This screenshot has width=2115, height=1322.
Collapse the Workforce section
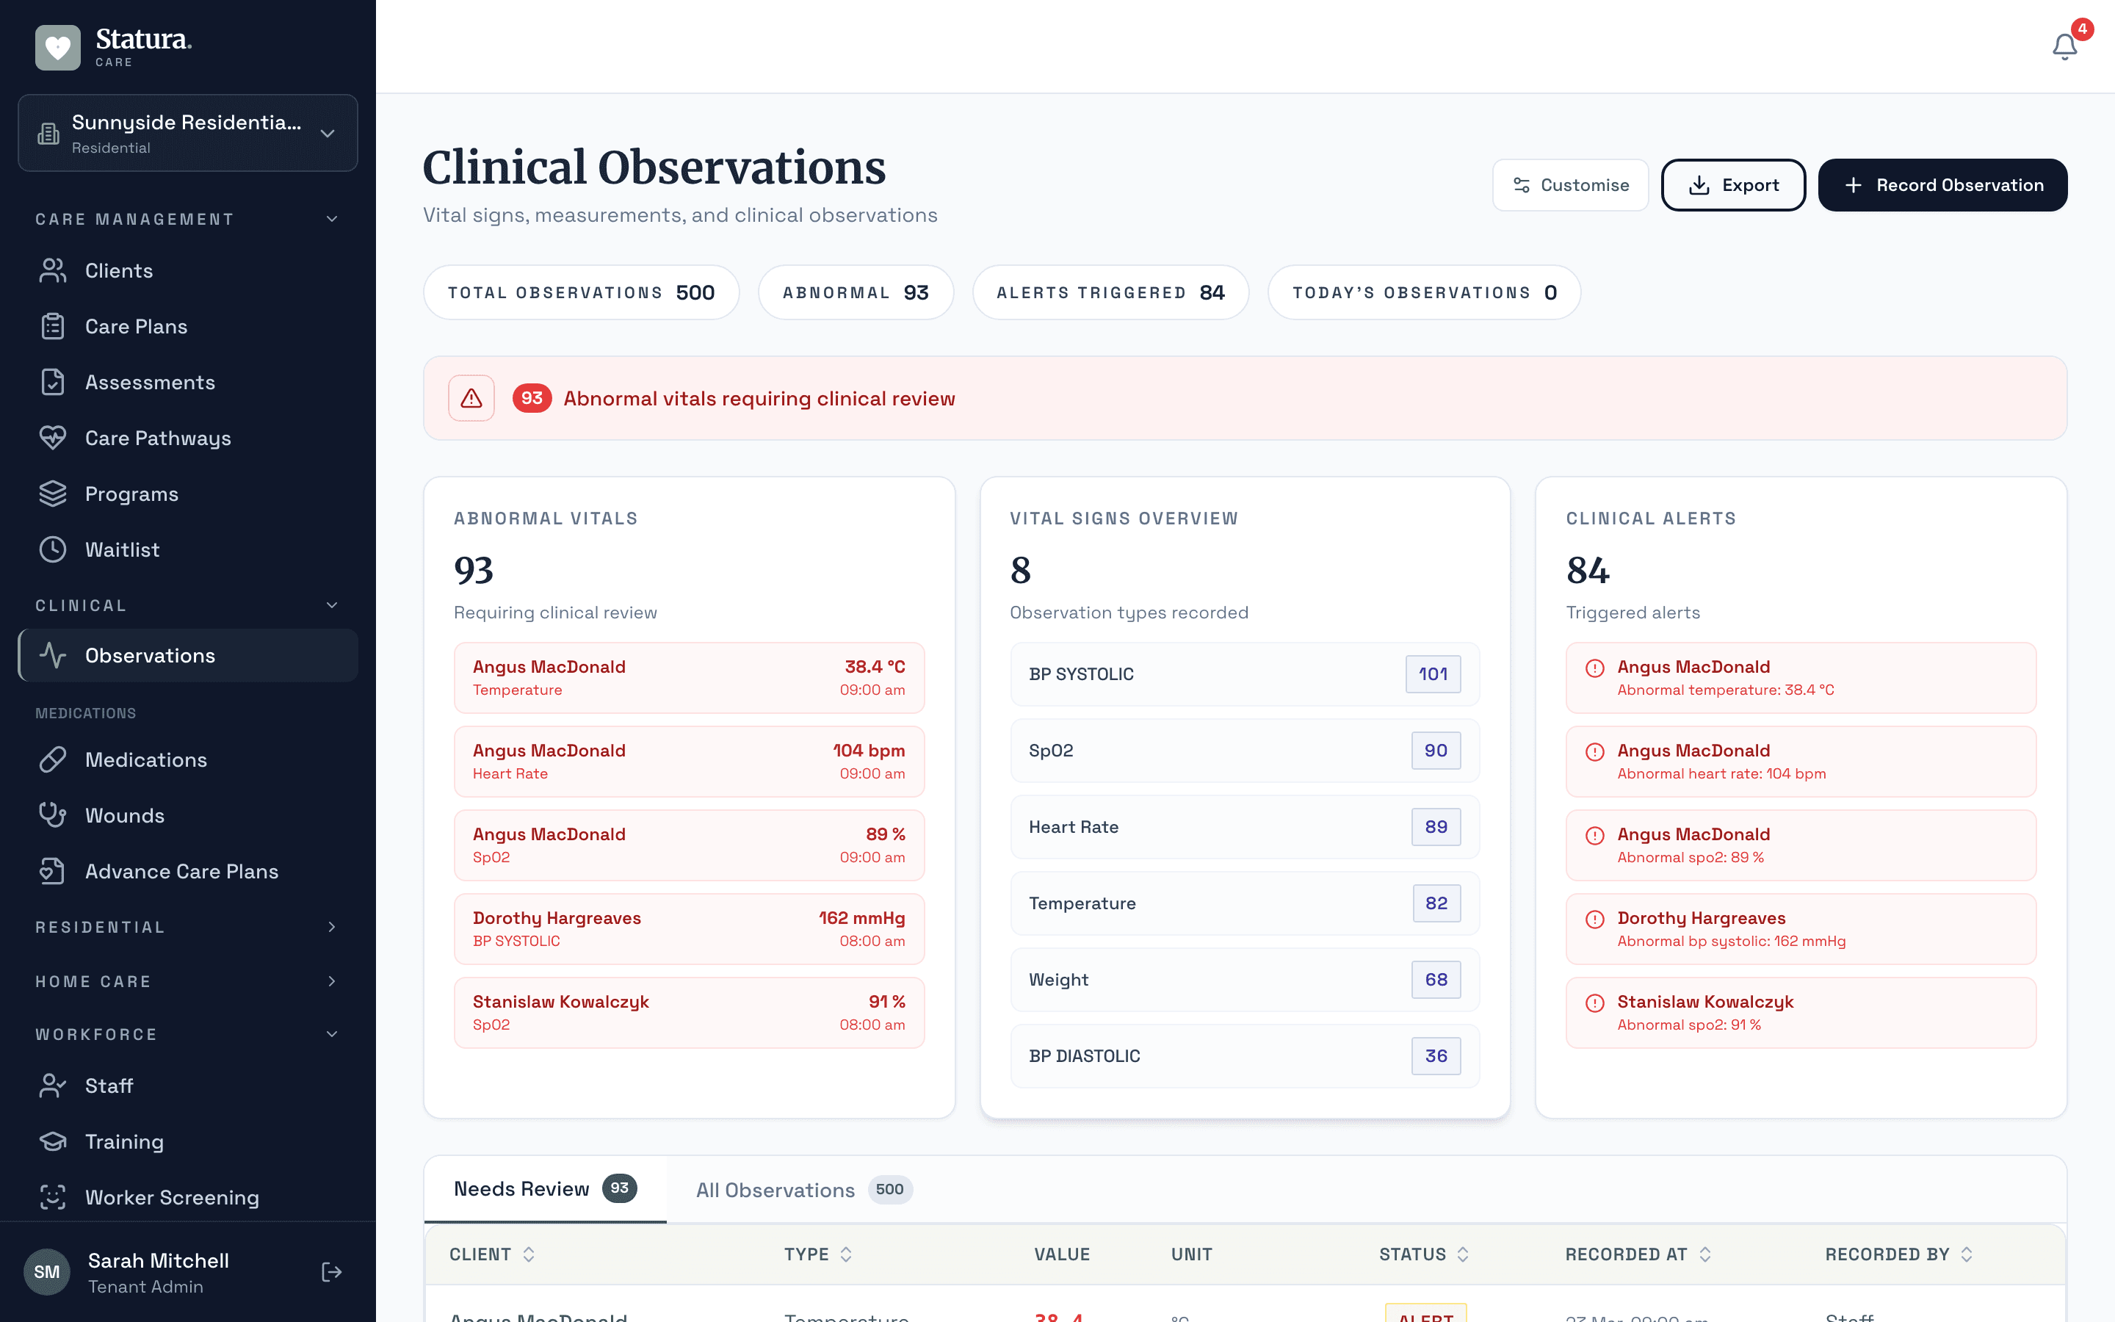(331, 1033)
